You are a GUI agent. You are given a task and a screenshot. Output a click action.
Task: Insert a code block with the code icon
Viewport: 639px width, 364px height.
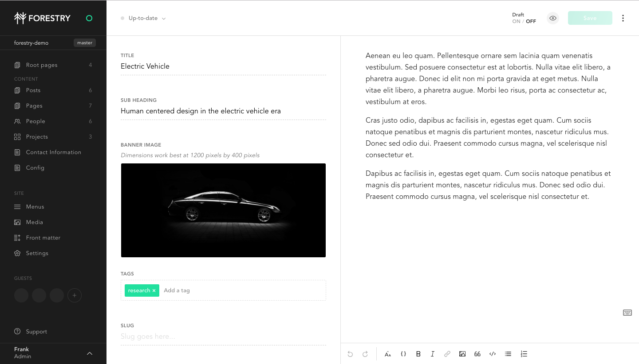coord(493,354)
